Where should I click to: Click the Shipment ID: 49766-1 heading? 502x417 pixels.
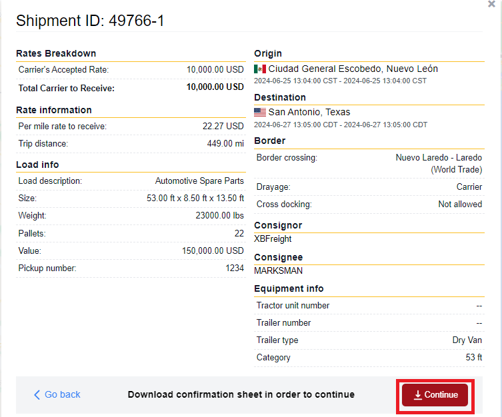point(90,21)
